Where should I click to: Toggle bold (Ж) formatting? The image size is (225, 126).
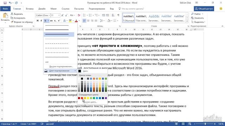(38, 21)
